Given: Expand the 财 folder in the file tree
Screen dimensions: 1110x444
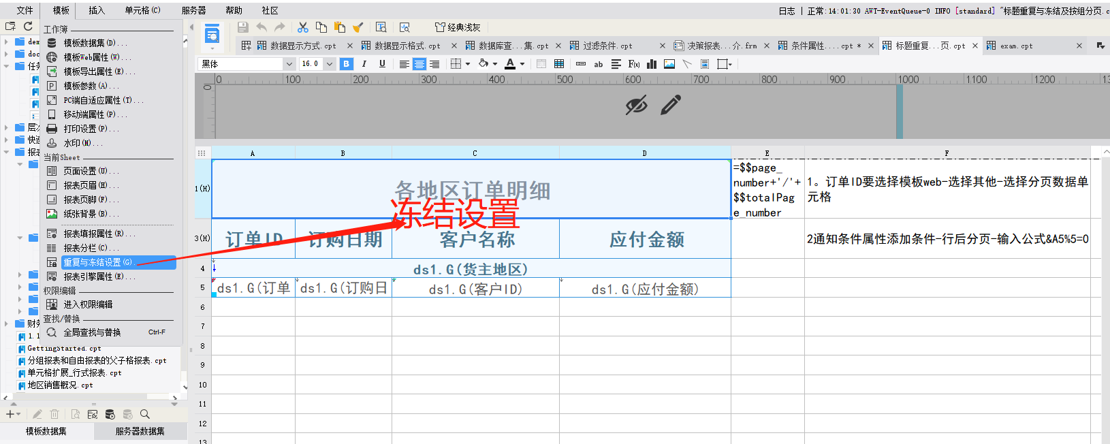Looking at the screenshot, I should (x=7, y=323).
